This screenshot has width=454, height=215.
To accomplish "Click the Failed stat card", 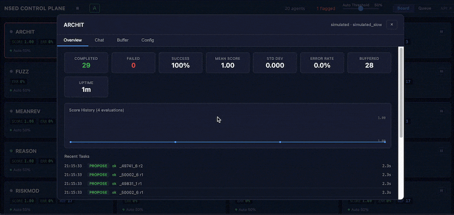I will point(133,63).
